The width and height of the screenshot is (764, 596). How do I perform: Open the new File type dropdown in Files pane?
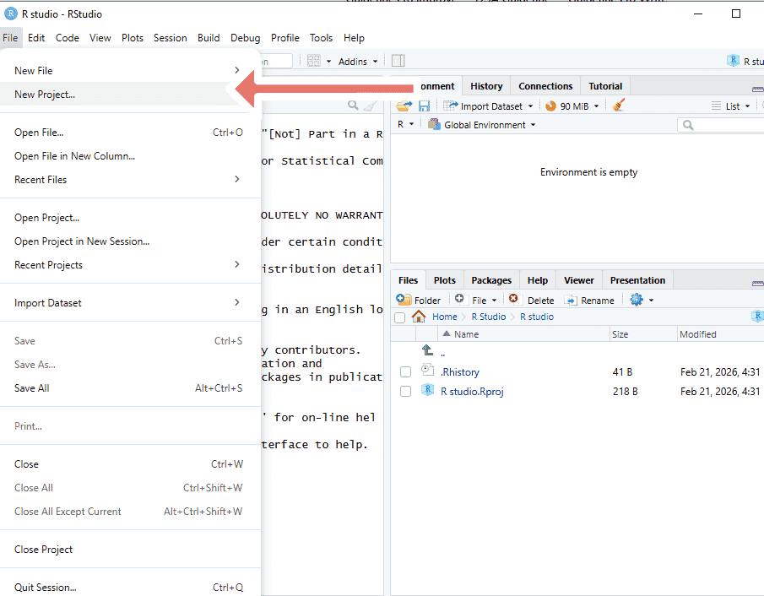click(x=494, y=301)
